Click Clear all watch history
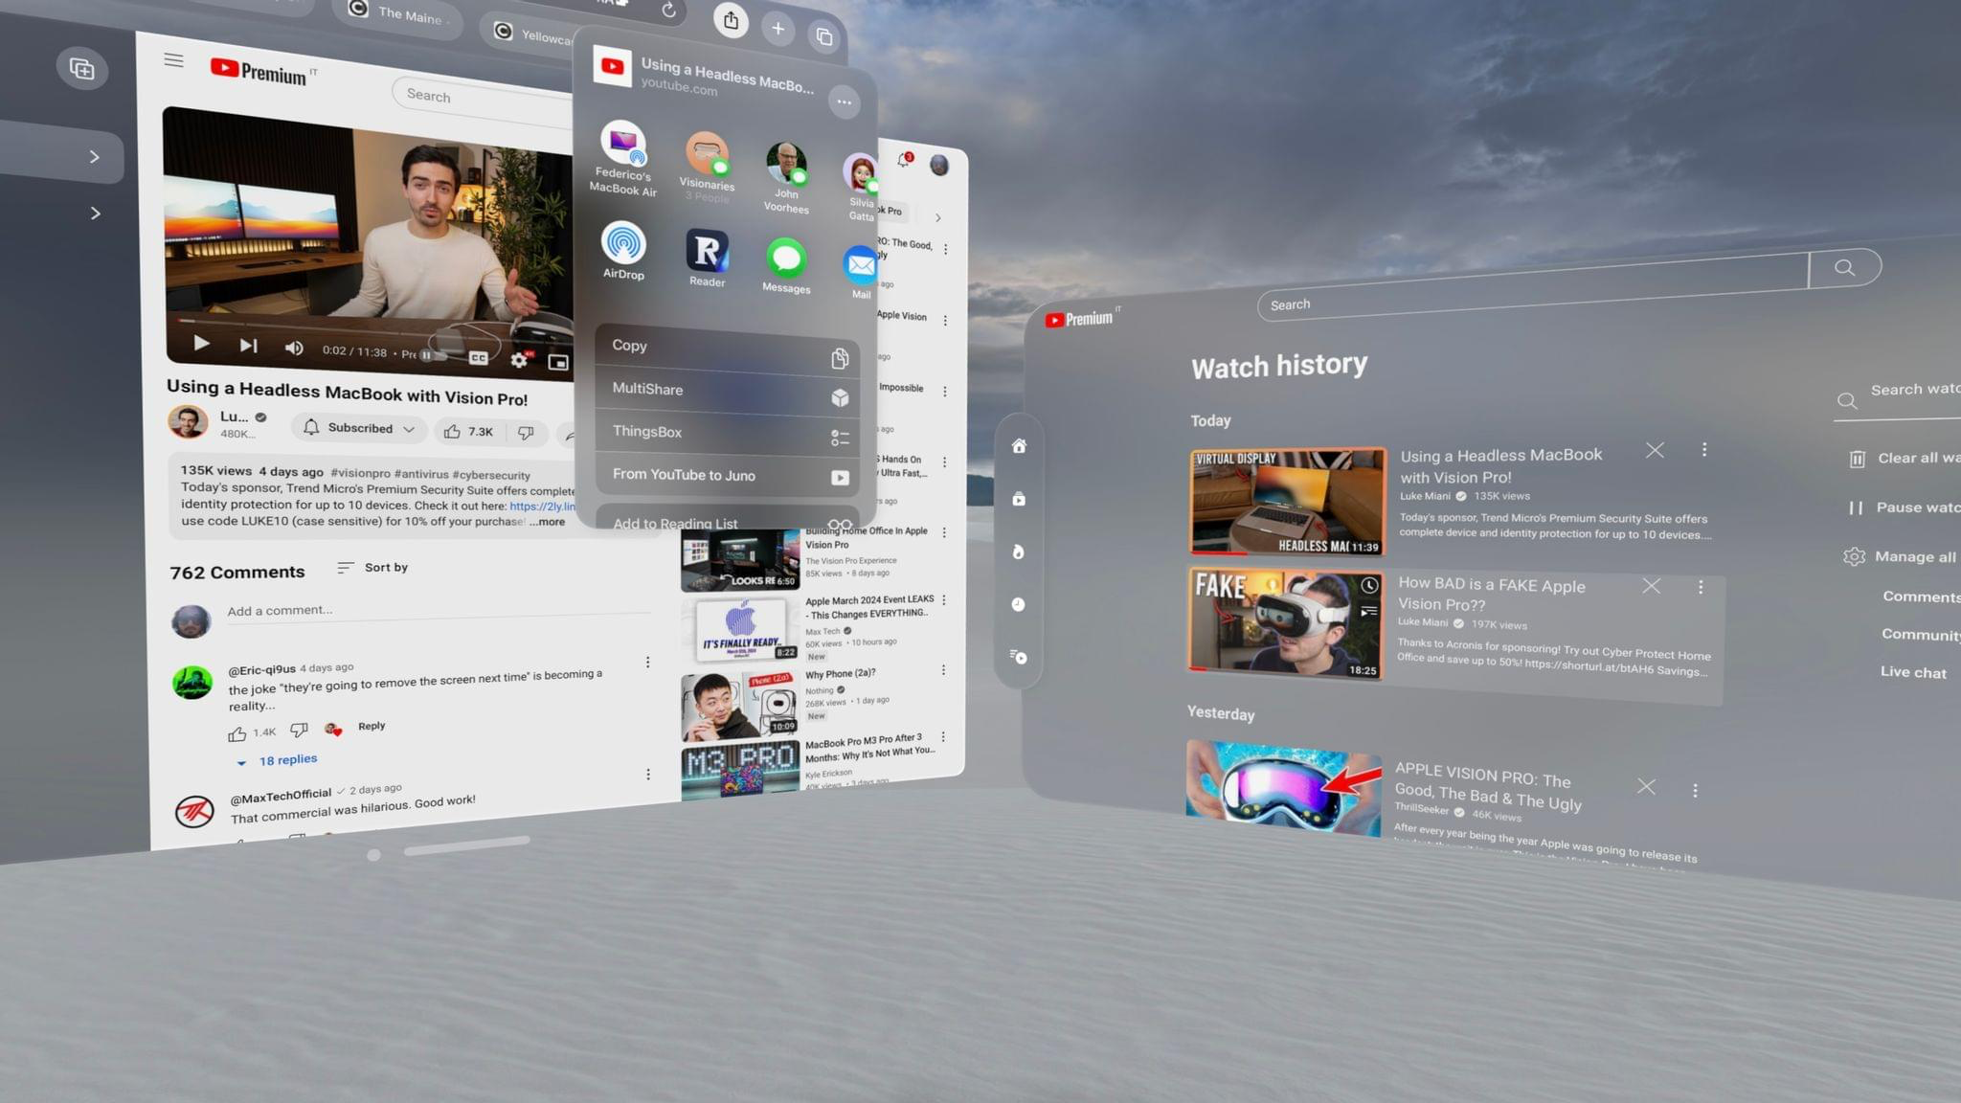 pos(1905,458)
